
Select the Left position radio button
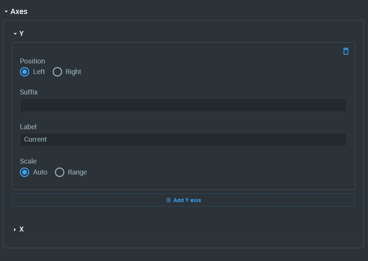tap(25, 72)
